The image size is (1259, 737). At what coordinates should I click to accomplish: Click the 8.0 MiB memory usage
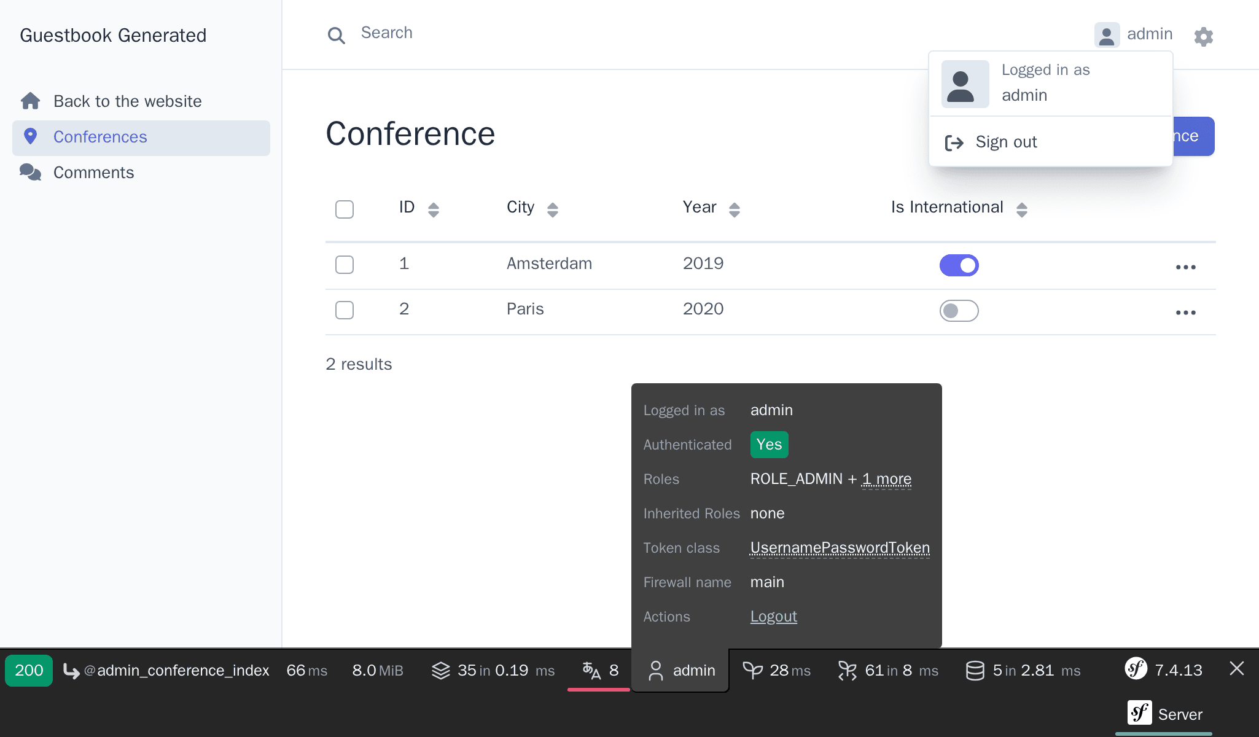(378, 670)
